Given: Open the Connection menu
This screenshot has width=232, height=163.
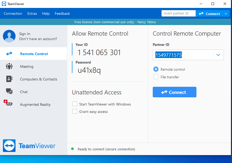Looking at the screenshot, I should 13,13.
